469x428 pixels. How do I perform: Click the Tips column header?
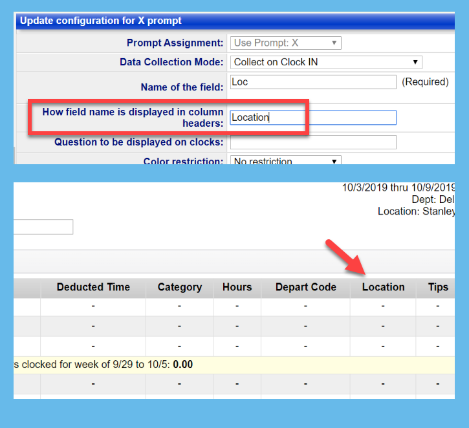(x=438, y=287)
